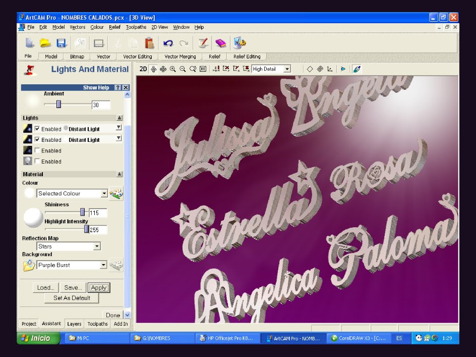Click the colour shading paint tube icon
Screen dimensions: 476x357
357,69
